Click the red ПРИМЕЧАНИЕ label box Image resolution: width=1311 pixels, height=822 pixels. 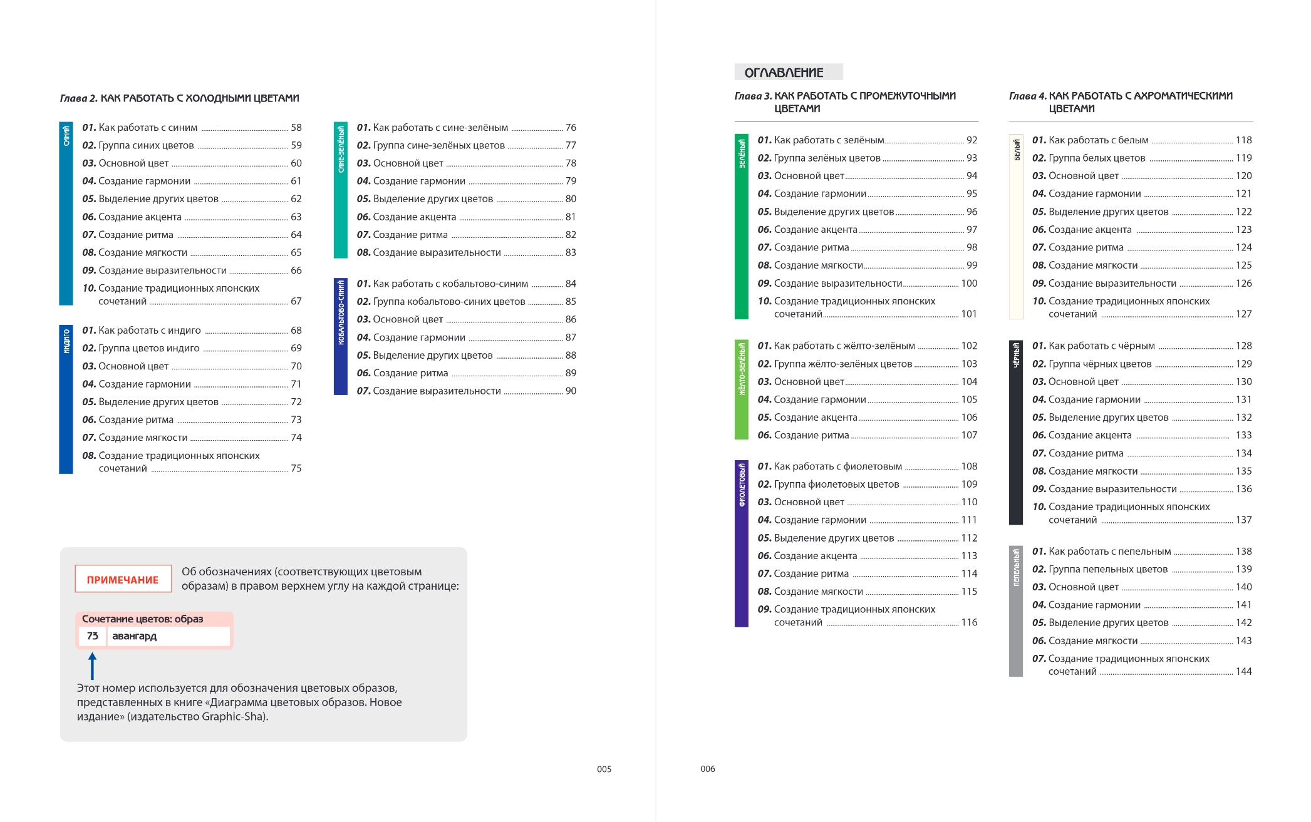click(123, 580)
